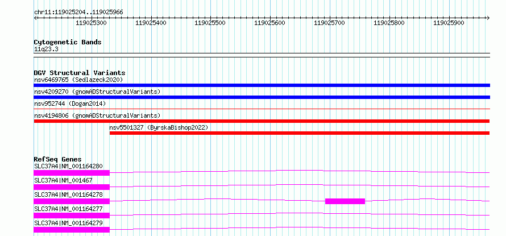Click the red bar below nsv5501327
The width and height of the screenshot is (506, 236).
300,133
